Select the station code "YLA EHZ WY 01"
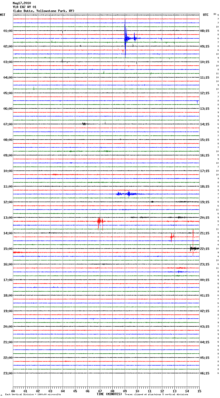220x398 pixels. (25, 7)
